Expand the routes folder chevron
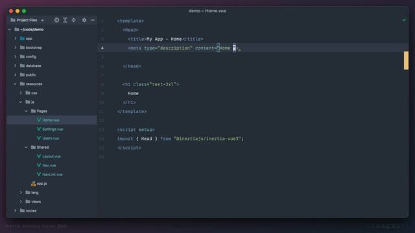Screen dimensions: 415x233 pos(16,210)
